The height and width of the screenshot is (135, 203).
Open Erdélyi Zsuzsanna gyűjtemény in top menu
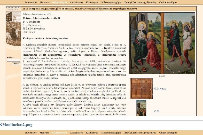pyautogui.click(x=140, y=2)
